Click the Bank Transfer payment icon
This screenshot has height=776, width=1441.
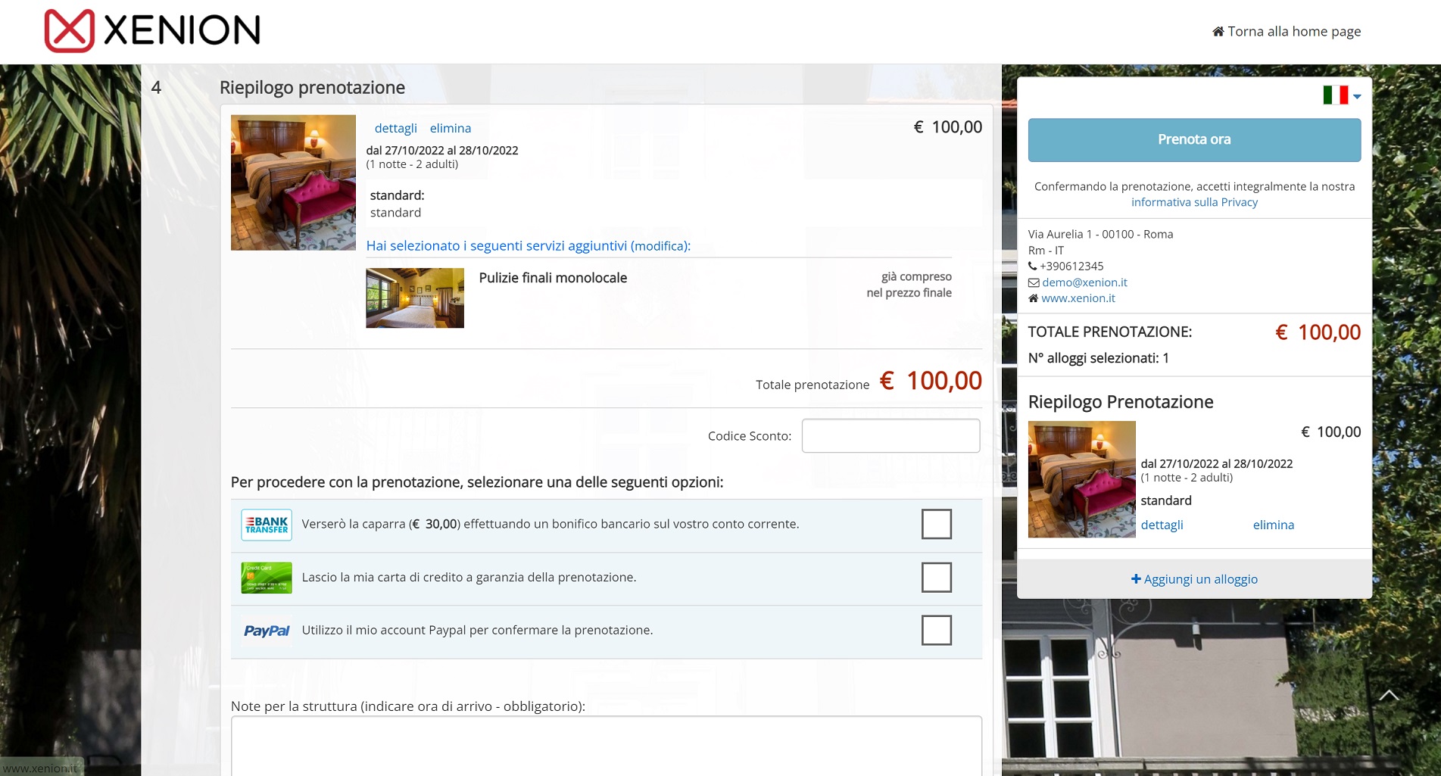tap(267, 525)
